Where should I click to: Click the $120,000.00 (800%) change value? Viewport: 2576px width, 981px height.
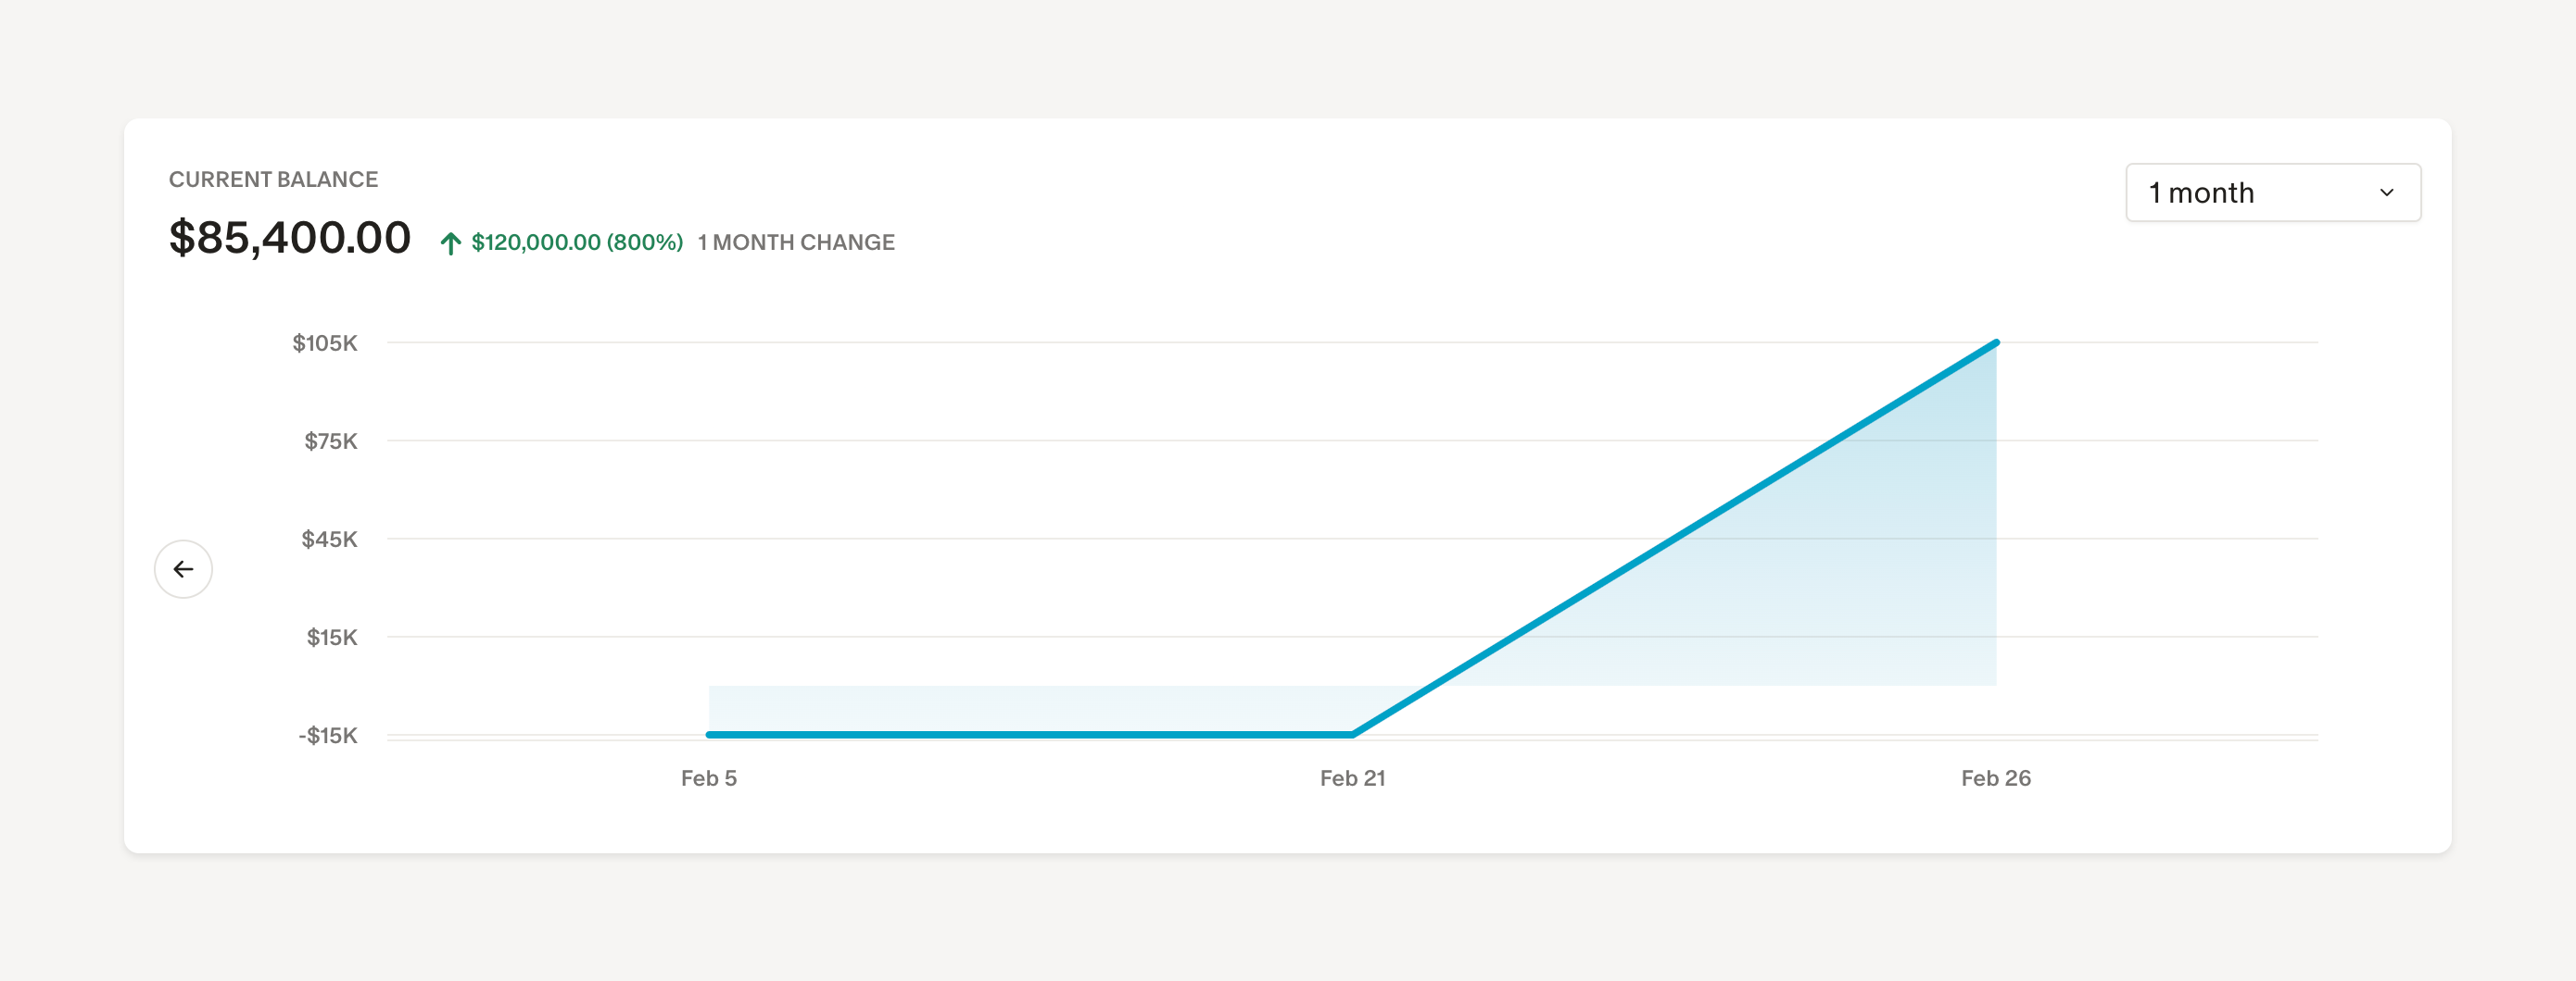click(x=577, y=242)
